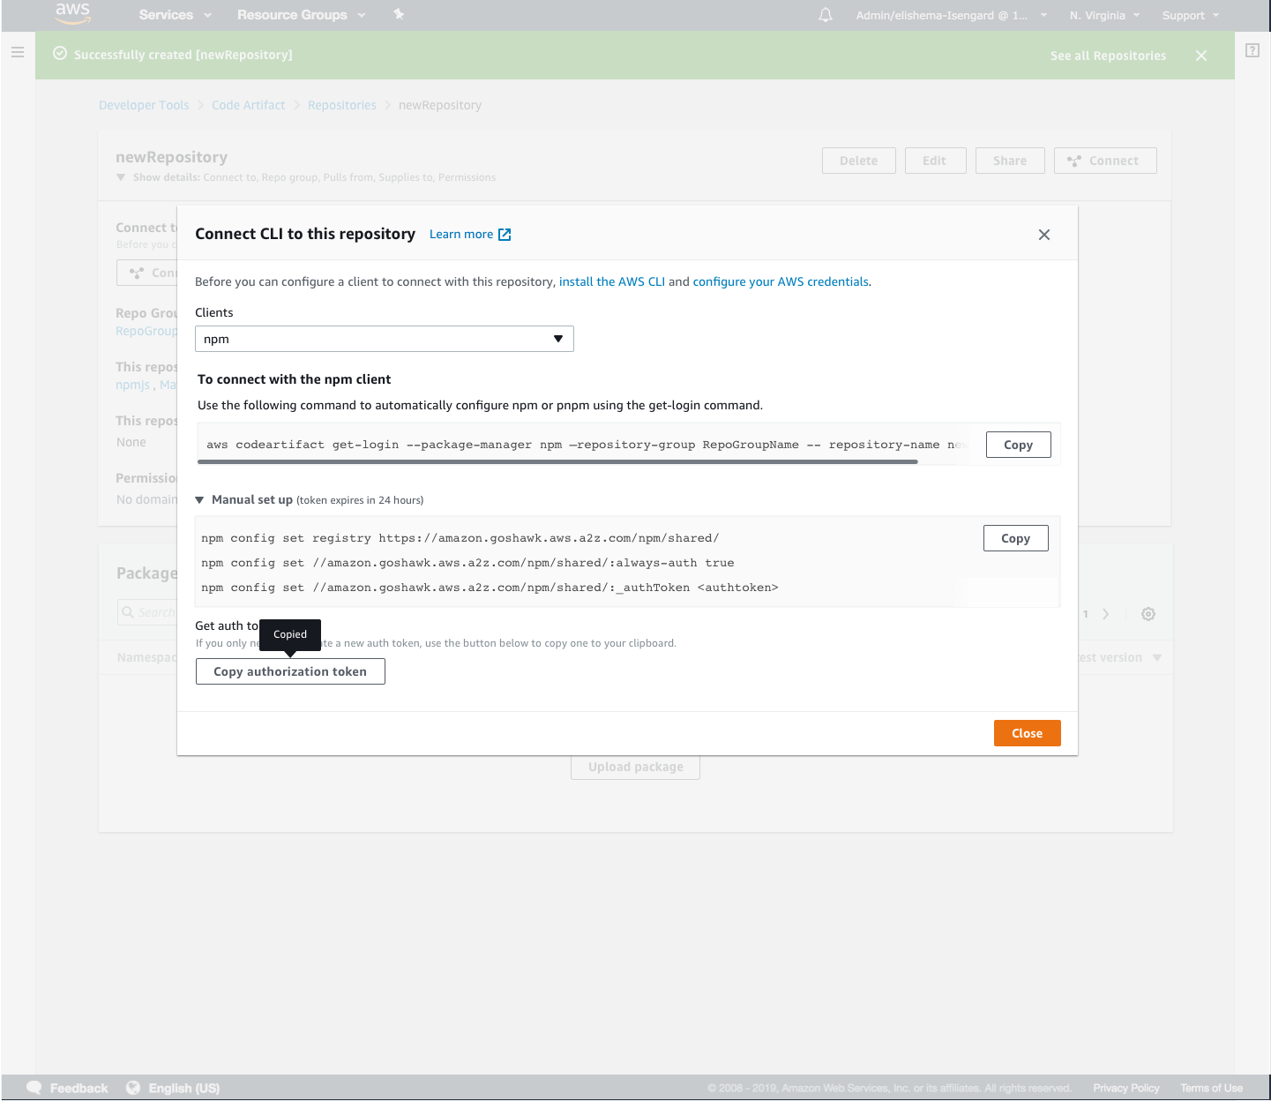The image size is (1271, 1101).
Task: Copy the get-login command
Action: (x=1018, y=445)
